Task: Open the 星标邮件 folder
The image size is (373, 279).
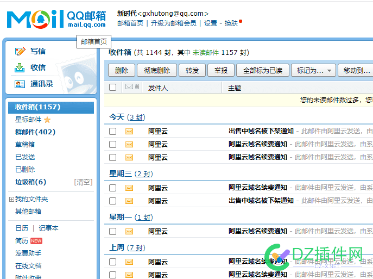Action: (x=28, y=120)
